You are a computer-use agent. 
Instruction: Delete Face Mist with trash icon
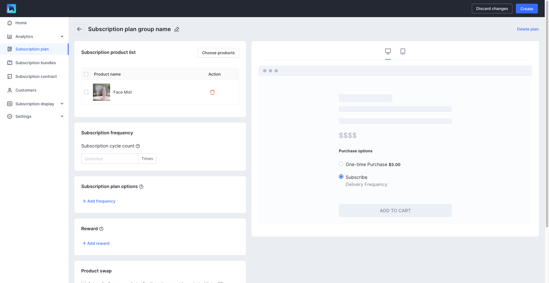tap(212, 92)
